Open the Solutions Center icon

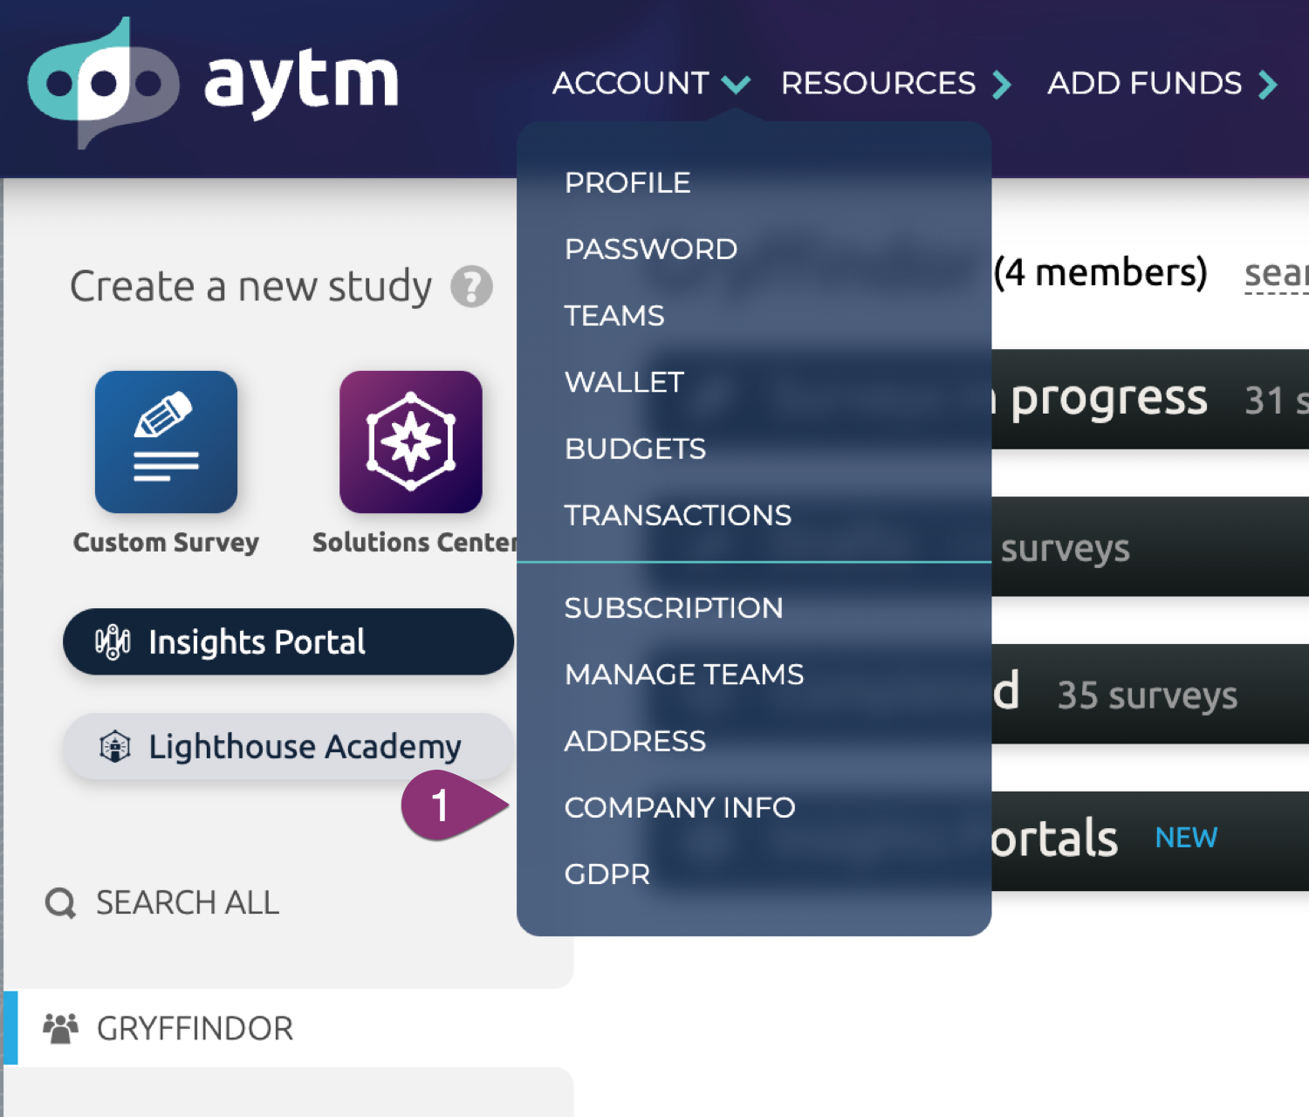[410, 442]
